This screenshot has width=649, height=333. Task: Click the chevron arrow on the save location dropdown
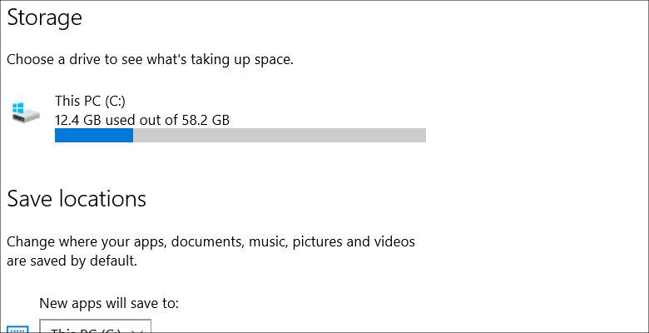(136, 330)
